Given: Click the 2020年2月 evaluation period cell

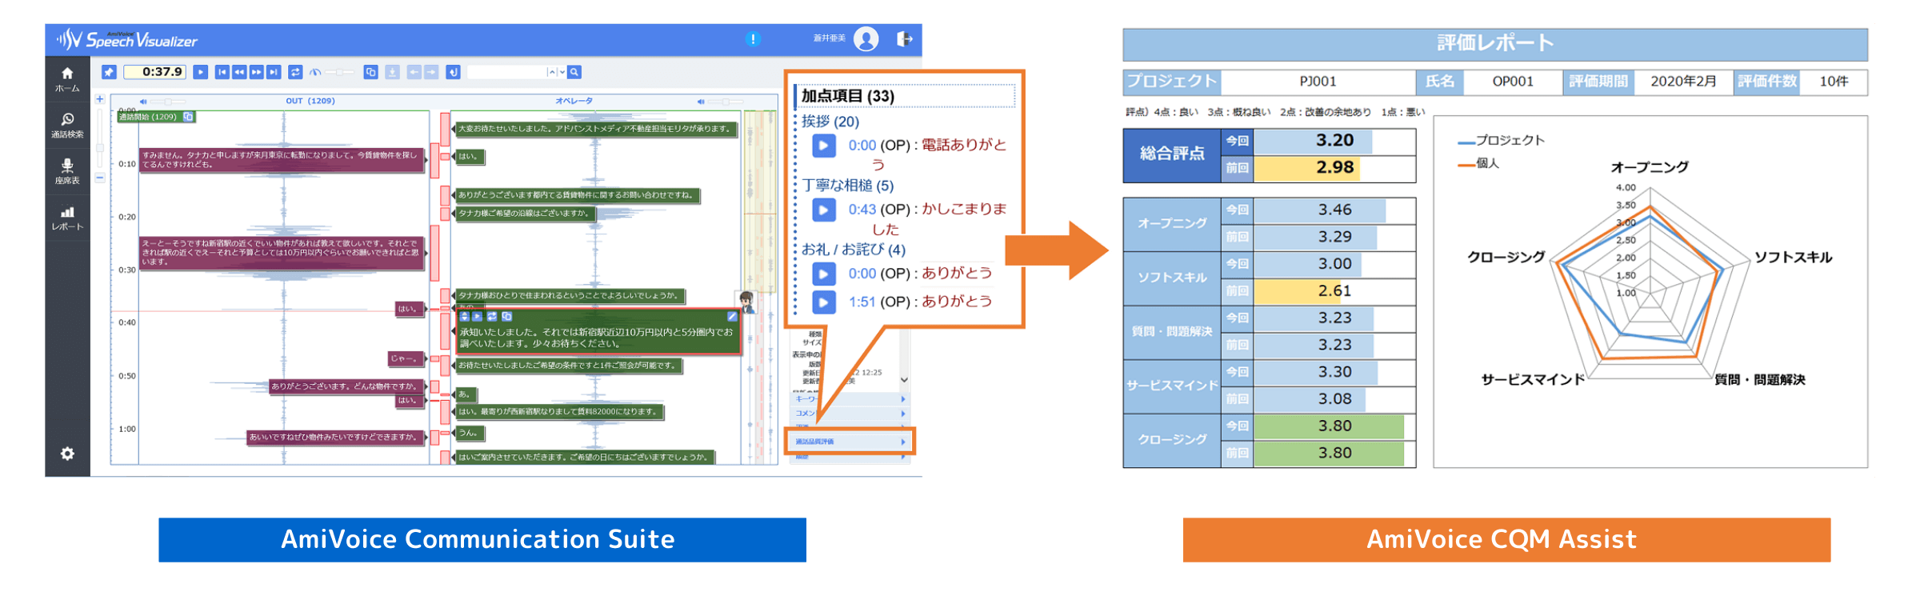Looking at the screenshot, I should coord(1683,82).
